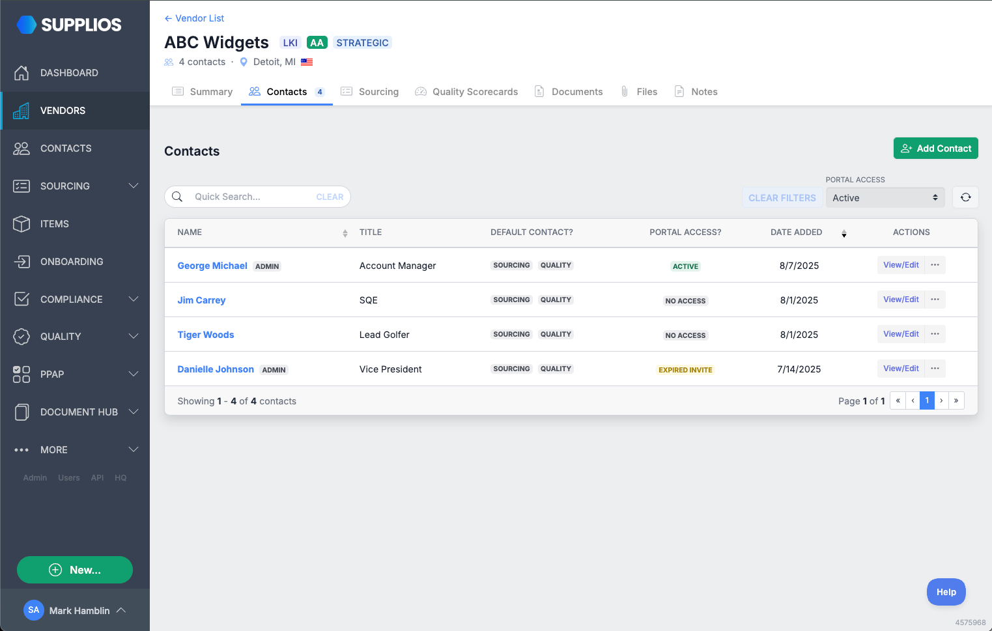
Task: Click the Add Contact button
Action: [x=935, y=148]
